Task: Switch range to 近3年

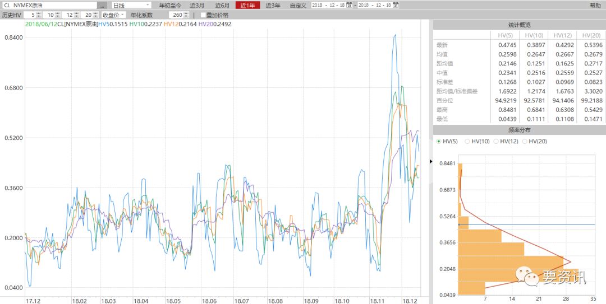Action: click(273, 6)
